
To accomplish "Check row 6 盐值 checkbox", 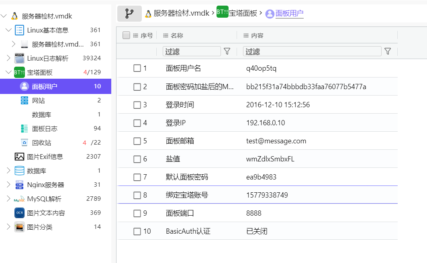I will (x=137, y=159).
